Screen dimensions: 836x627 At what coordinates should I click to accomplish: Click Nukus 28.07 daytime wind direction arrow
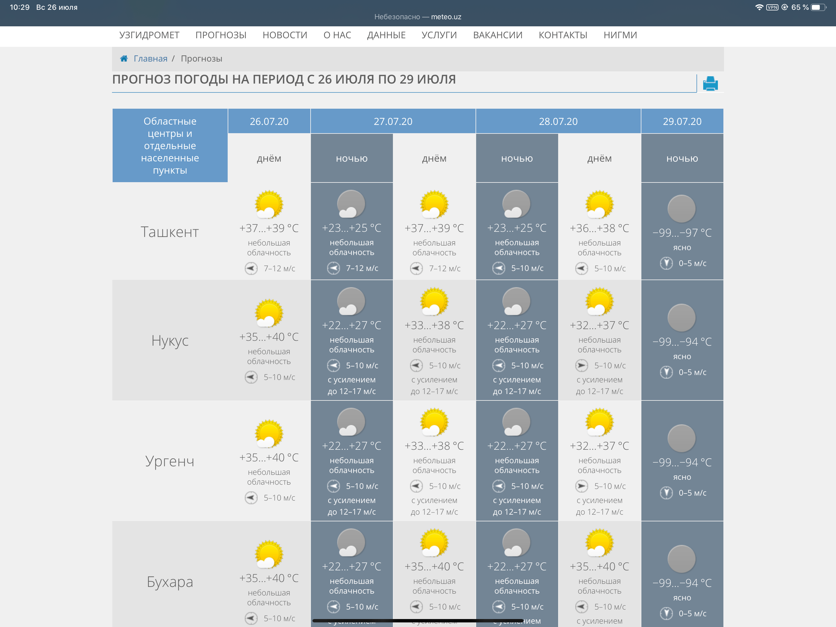coord(582,366)
